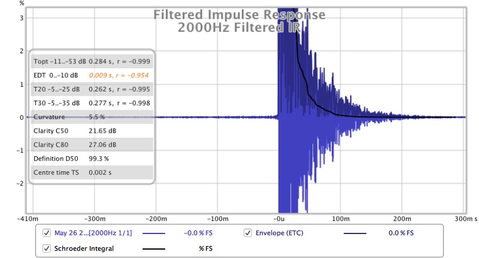The height and width of the screenshot is (258, 479).
Task: Click the dark navy Envelope line sample
Action: point(354,233)
